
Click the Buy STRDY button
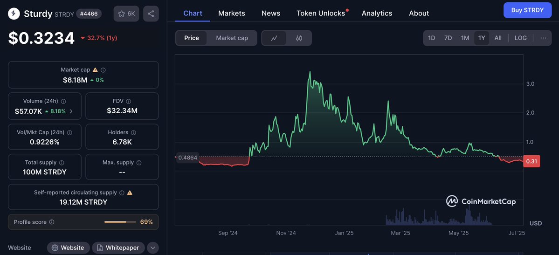pyautogui.click(x=527, y=10)
